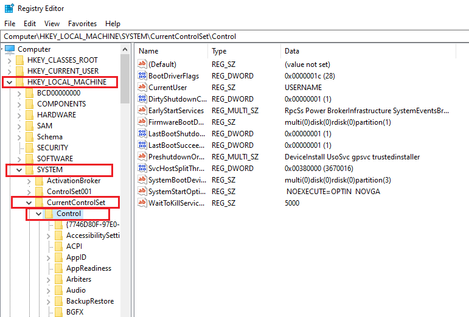Image resolution: width=469 pixels, height=317 pixels.
Task: Click the SvcHostSplitThreshold DWORD icon
Action: 142,169
